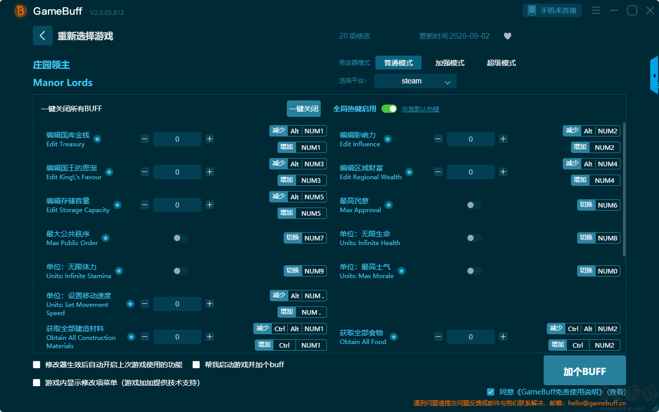Viewport: 659px width, 412px height.
Task: Click the phone not connected button
Action: 552,10
